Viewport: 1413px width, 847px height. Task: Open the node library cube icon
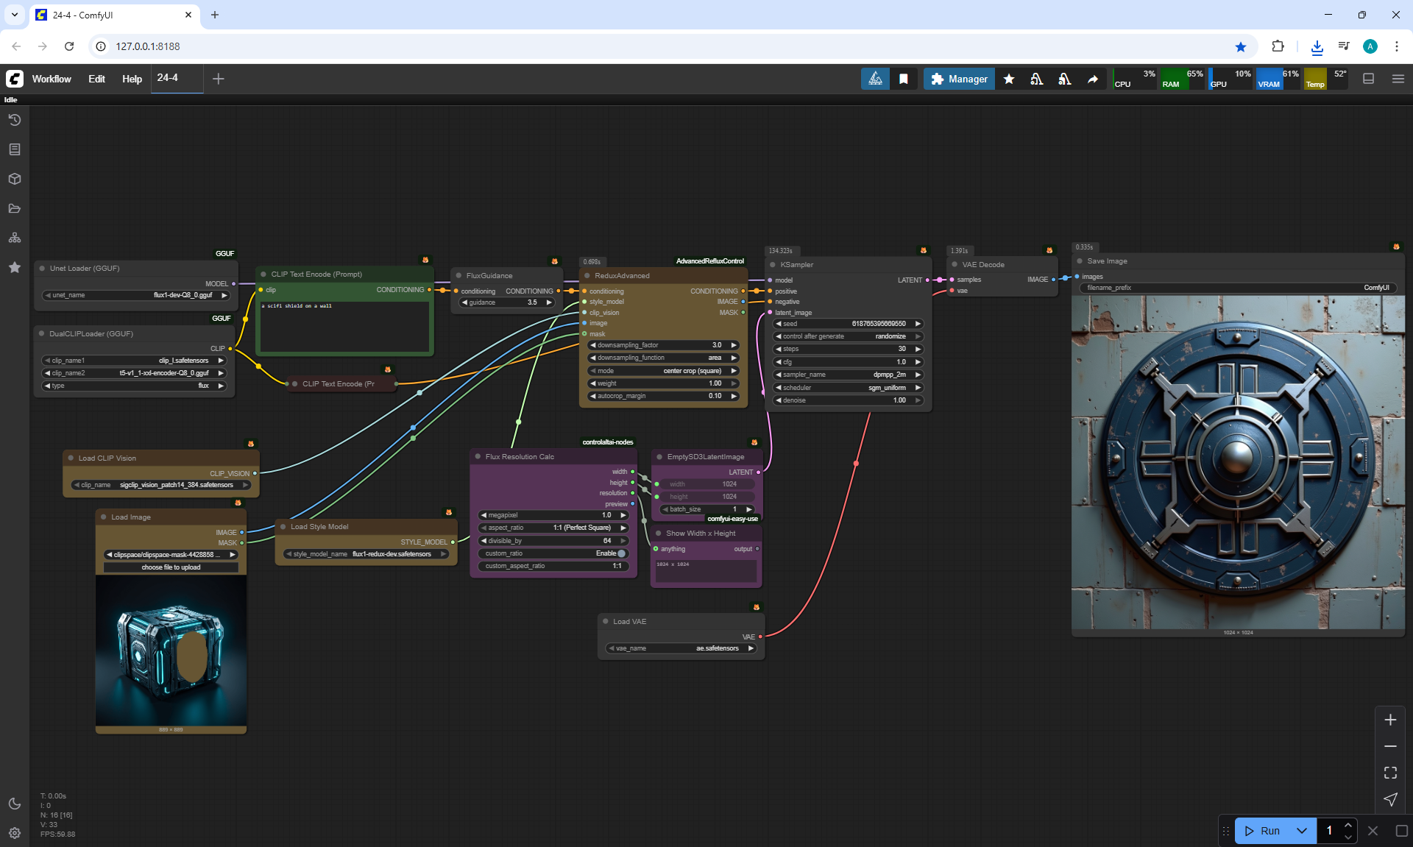click(15, 179)
